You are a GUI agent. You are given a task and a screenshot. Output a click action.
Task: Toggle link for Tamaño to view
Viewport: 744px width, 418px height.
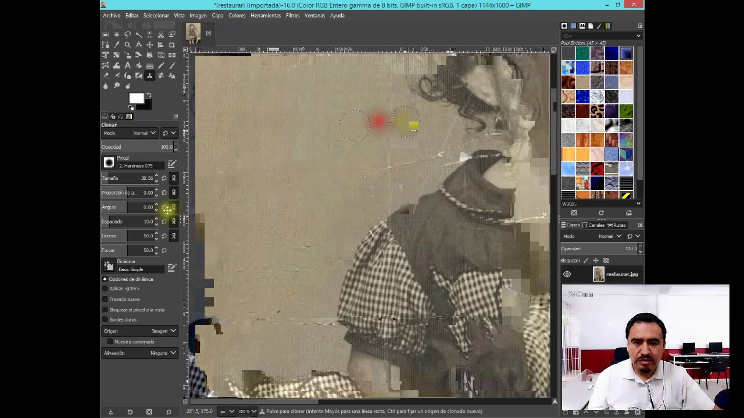pyautogui.click(x=173, y=178)
